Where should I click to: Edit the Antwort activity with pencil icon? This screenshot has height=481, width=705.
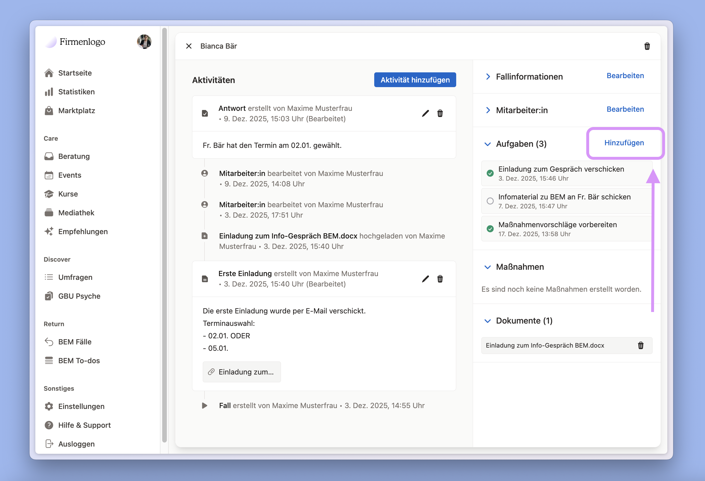[425, 113]
